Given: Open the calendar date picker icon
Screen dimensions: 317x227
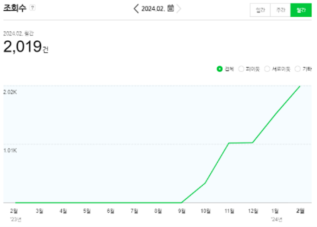Looking at the screenshot, I should (171, 8).
